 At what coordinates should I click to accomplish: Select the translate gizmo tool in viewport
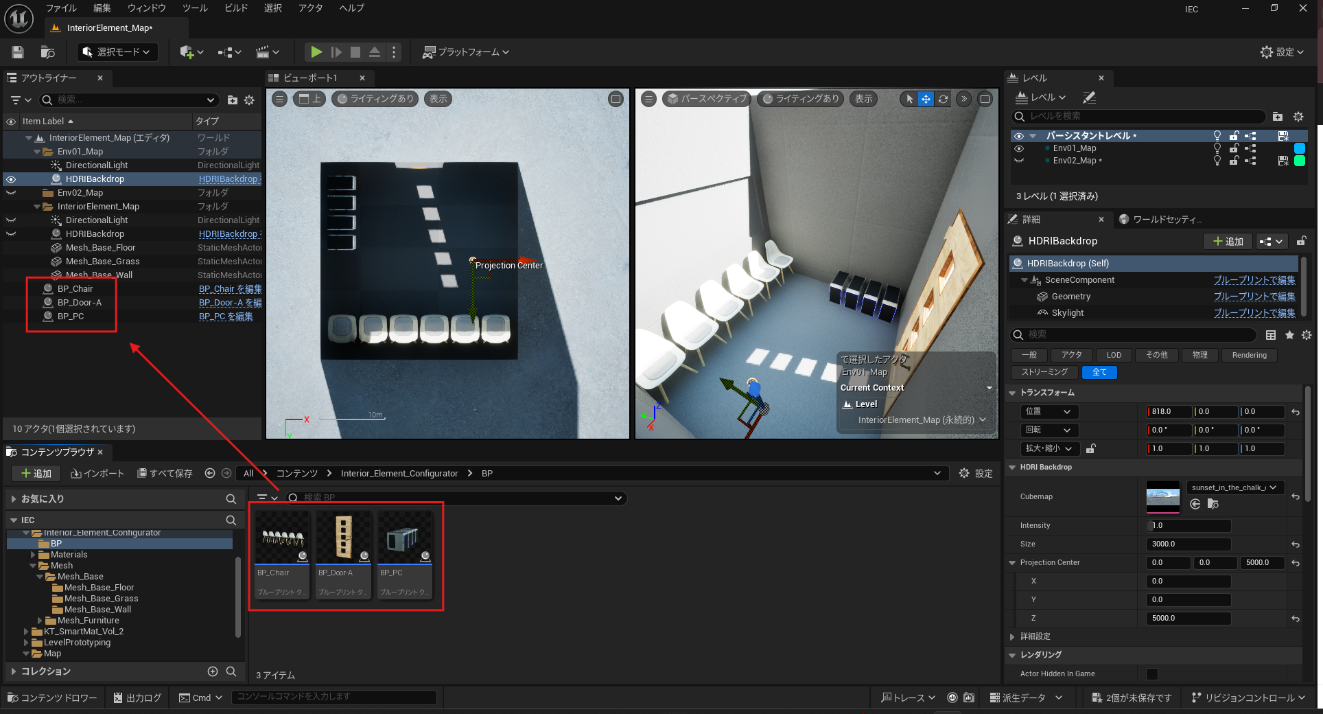pos(926,99)
